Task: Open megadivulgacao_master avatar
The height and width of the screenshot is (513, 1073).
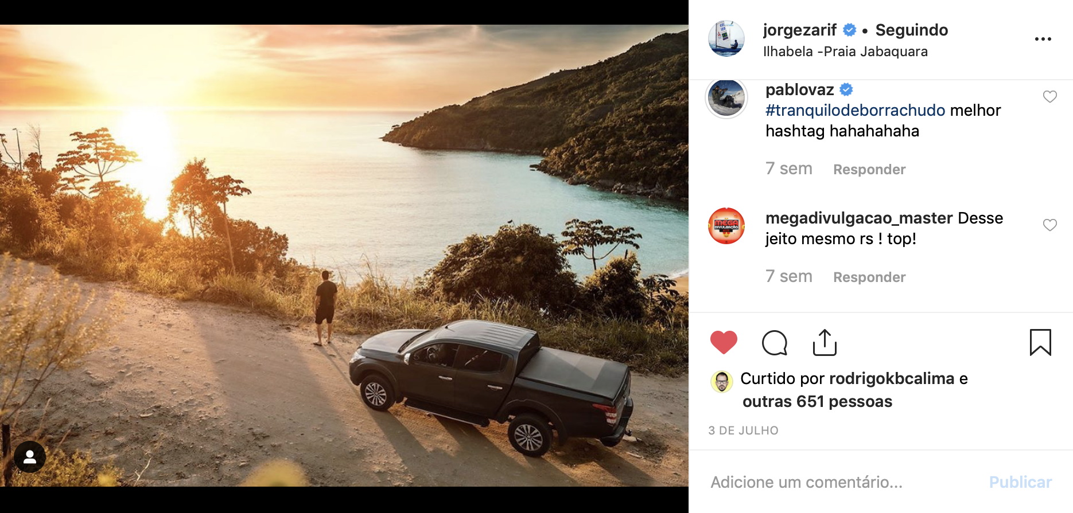Action: click(x=726, y=226)
